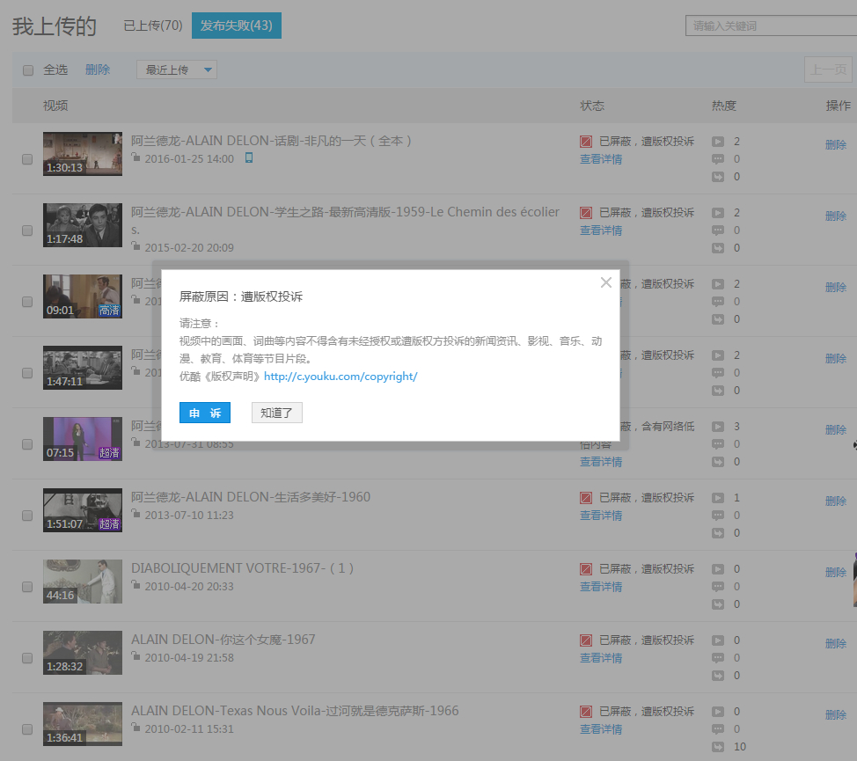The height and width of the screenshot is (761, 857).
Task: View 查看详情 for 你这个女魔-1967
Action: tap(601, 658)
